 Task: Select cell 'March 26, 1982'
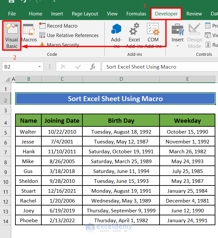point(187,151)
